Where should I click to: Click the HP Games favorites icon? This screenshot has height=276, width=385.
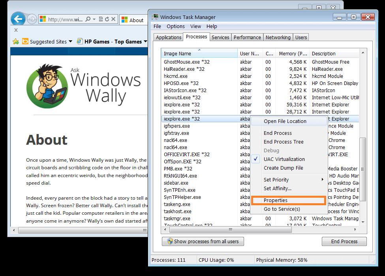coord(79,41)
